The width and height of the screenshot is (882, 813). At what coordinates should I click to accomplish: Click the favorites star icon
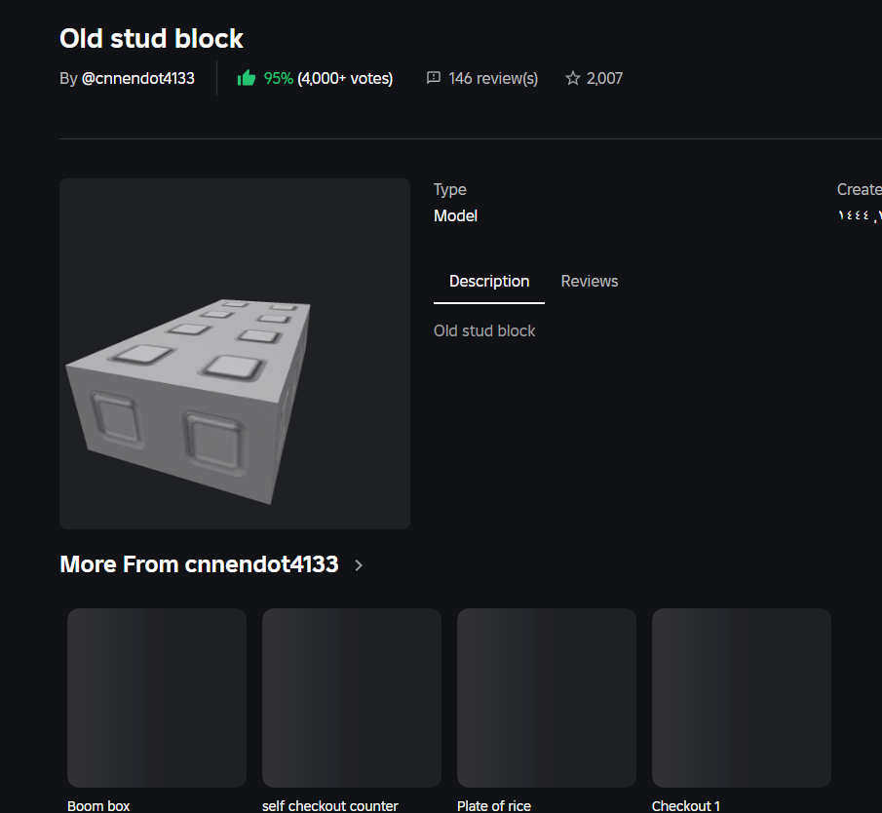[x=573, y=78]
